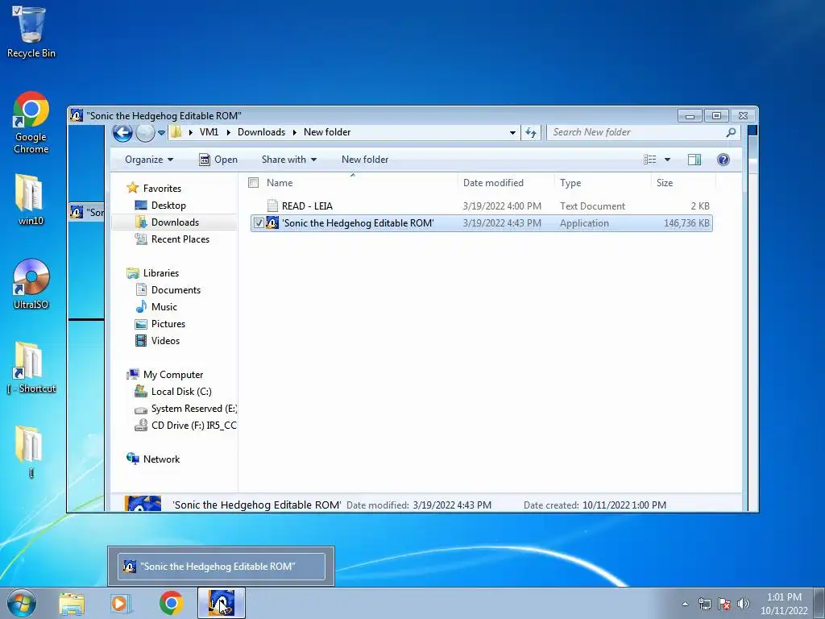Select the '[' folder on desktop
Image resolution: width=825 pixels, height=619 pixels.
click(x=30, y=451)
